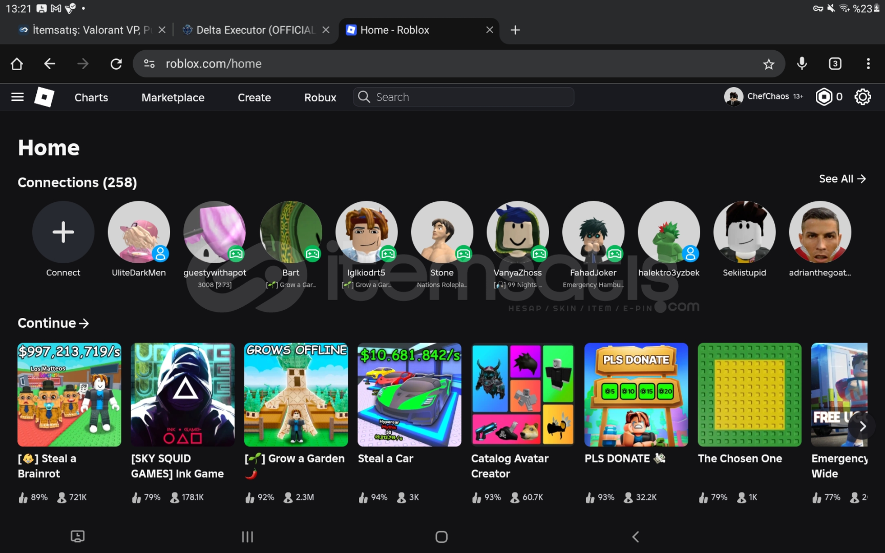Open VanyaZhoss's avatar
885x553 pixels.
[517, 232]
